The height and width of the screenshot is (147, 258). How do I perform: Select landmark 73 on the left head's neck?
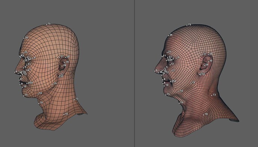tap(74, 99)
